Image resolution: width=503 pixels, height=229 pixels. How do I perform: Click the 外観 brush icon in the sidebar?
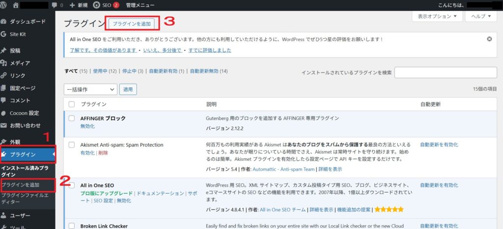point(3,142)
